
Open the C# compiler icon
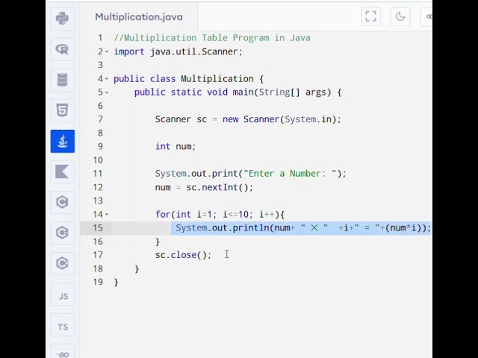click(x=63, y=263)
